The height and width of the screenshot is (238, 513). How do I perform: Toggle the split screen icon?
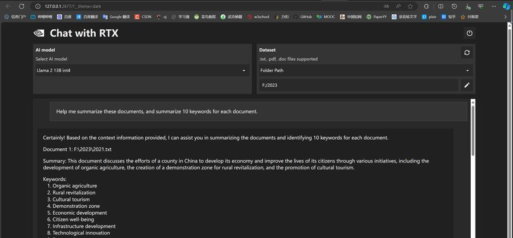(x=441, y=6)
